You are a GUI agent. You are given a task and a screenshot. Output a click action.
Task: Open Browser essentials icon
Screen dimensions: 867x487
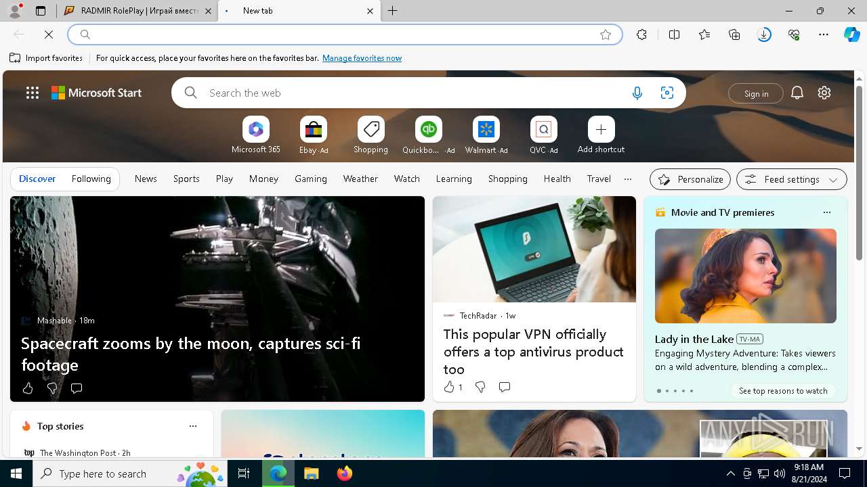coord(794,34)
